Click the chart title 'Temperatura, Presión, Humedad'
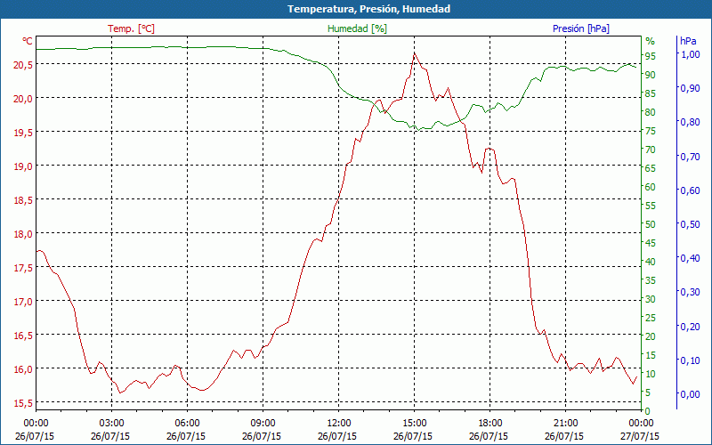Screen dimensions: 712x445 [x=368, y=9]
